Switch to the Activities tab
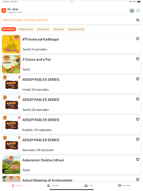 click(x=53, y=185)
